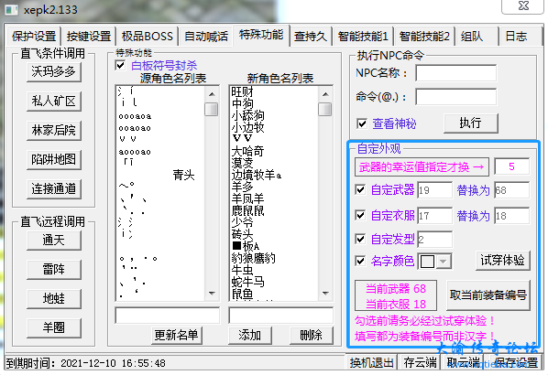Viewport: 548px width, 375px height.
Task: Click the NPC名称 input field
Action: click(456, 73)
